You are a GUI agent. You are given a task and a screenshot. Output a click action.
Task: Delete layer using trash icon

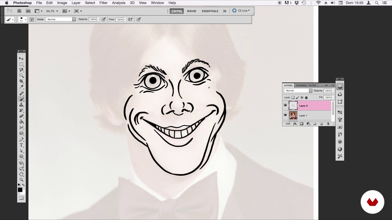pos(328,124)
